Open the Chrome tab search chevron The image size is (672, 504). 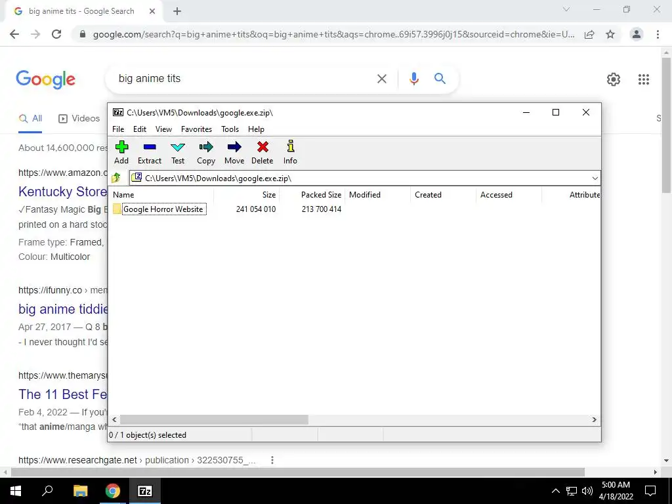click(x=566, y=9)
